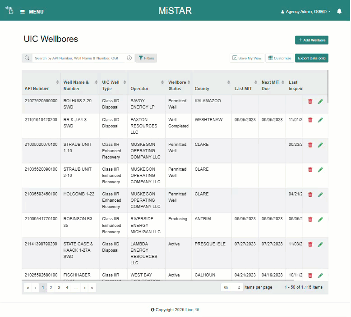Edit the STATE CASE & HAACK row
Screen dimensions: 351x317
pos(320,245)
